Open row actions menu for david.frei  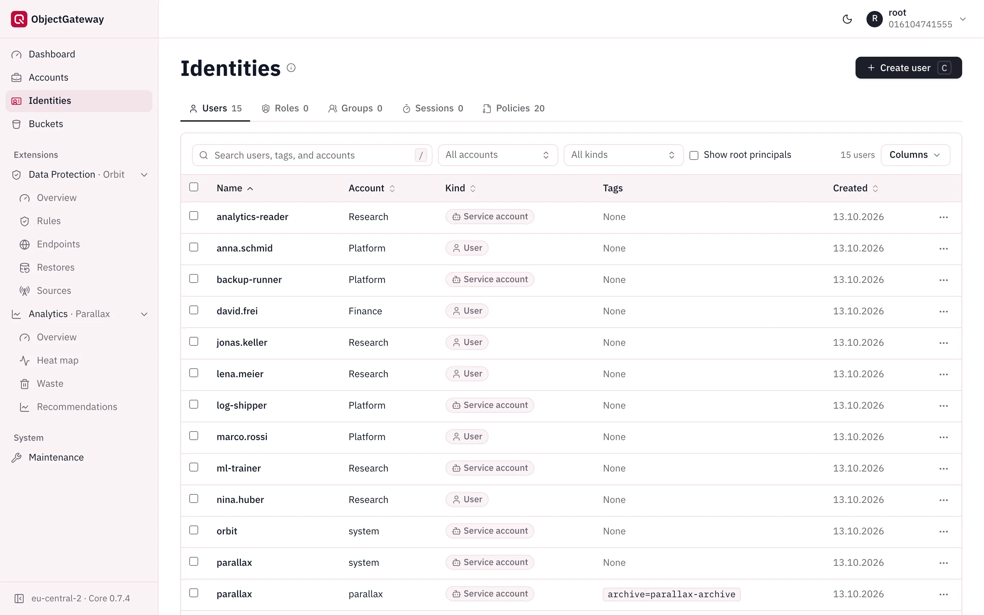[943, 312]
